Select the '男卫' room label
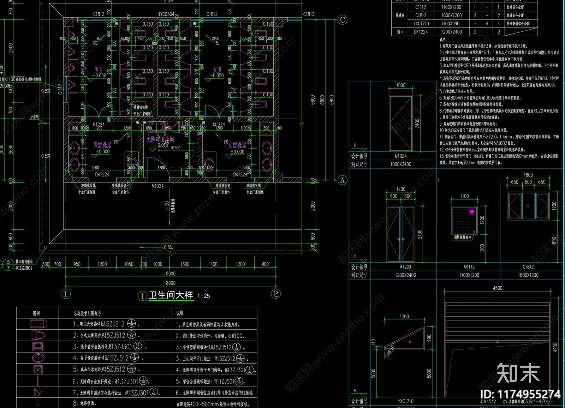The image size is (565, 408). coord(99,70)
